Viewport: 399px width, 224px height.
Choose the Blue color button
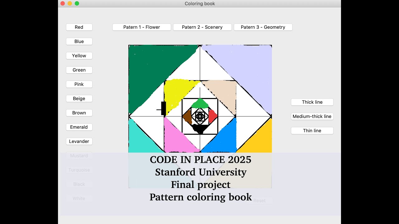point(79,41)
